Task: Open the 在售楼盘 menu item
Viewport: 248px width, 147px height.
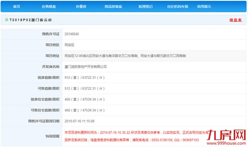Action: coord(49,6)
